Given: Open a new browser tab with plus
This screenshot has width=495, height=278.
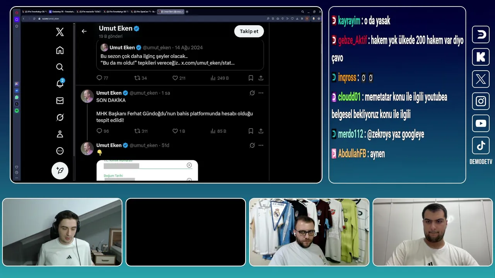Looking at the screenshot, I should point(187,12).
